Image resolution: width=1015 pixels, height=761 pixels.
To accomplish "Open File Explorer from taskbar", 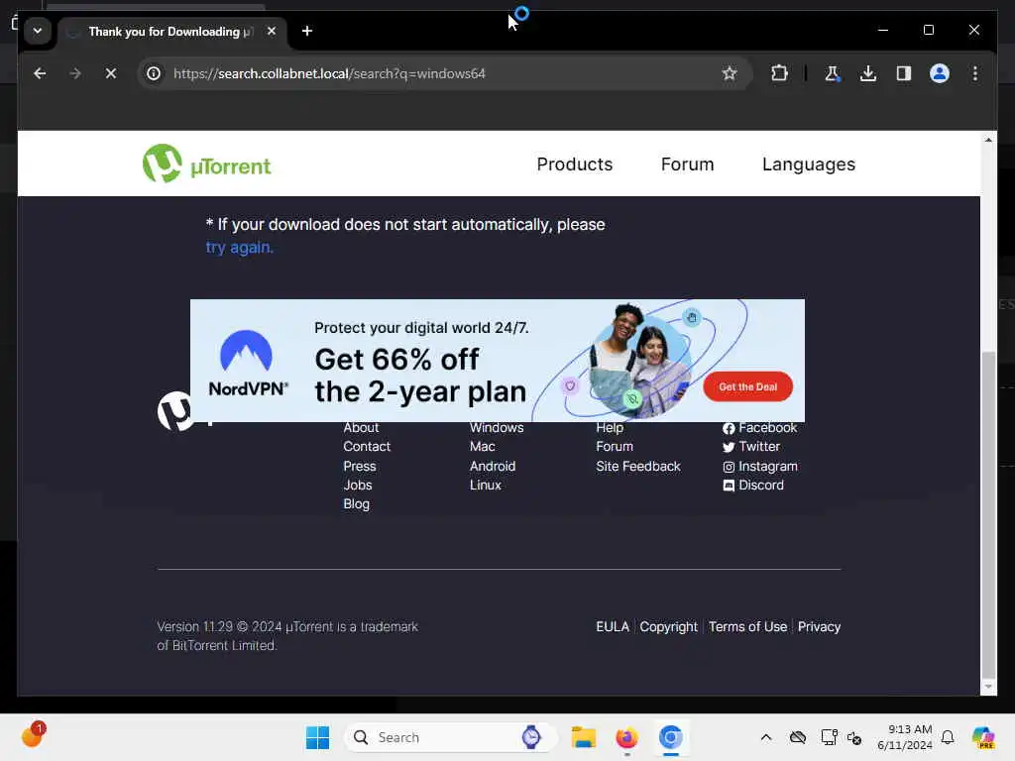I will (583, 737).
